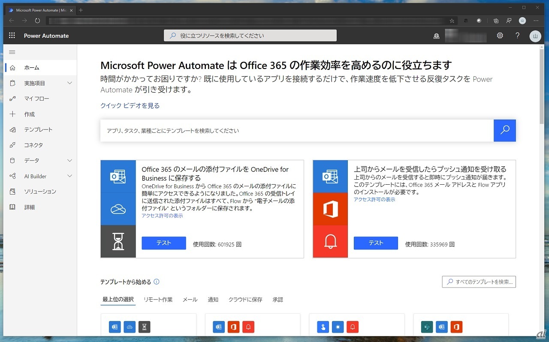Click the blue template search magnifier button
Image resolution: width=549 pixels, height=342 pixels.
point(505,130)
